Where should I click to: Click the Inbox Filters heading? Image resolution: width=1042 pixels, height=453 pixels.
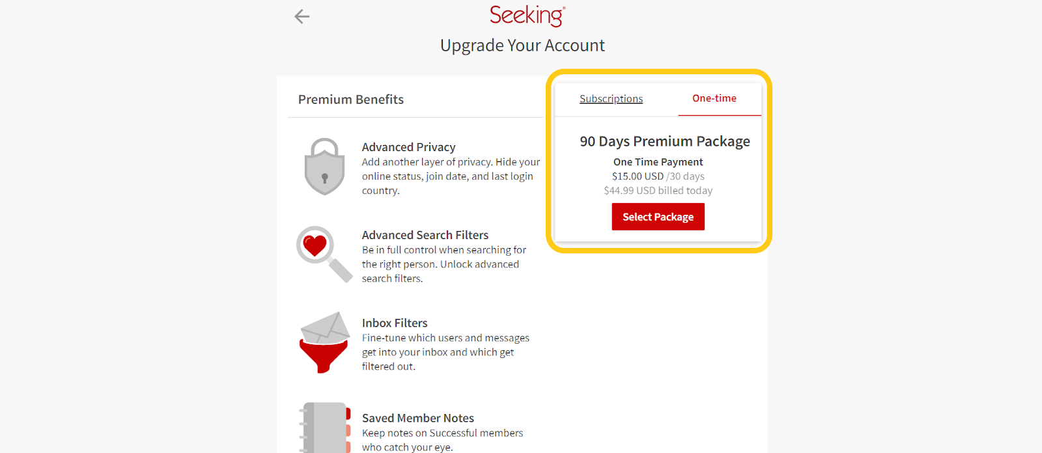395,323
